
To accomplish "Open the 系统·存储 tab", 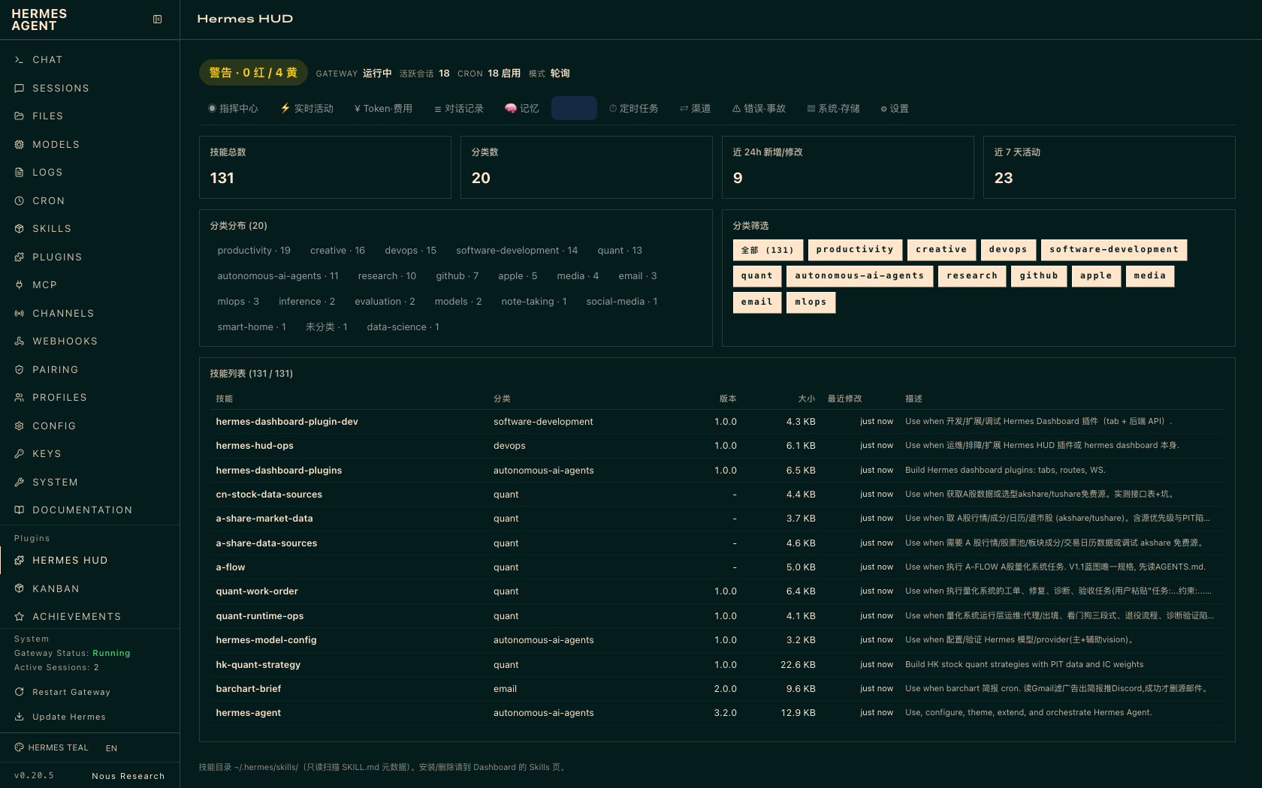I will pyautogui.click(x=833, y=109).
